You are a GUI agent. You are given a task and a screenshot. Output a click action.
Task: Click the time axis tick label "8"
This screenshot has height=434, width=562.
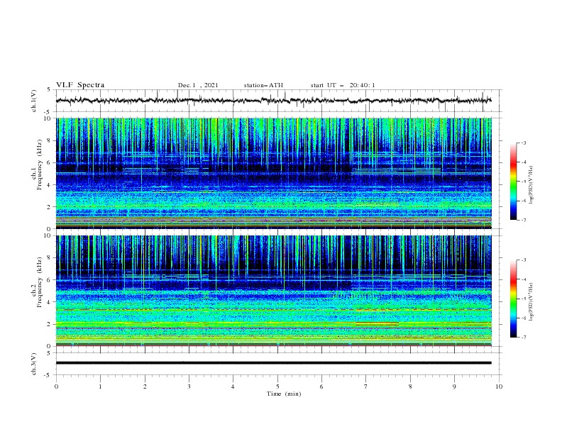pyautogui.click(x=410, y=386)
